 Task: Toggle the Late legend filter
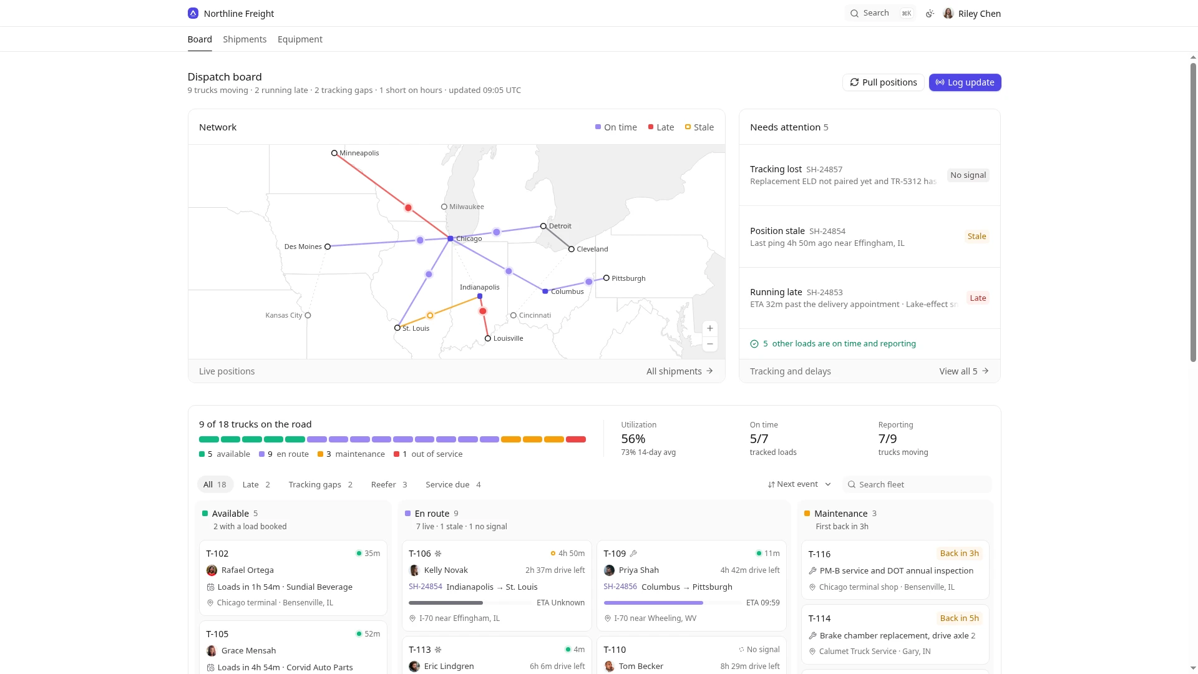click(661, 127)
